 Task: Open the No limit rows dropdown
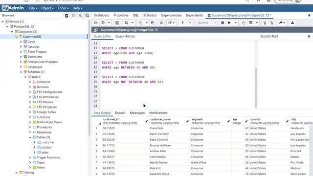click(x=207, y=23)
